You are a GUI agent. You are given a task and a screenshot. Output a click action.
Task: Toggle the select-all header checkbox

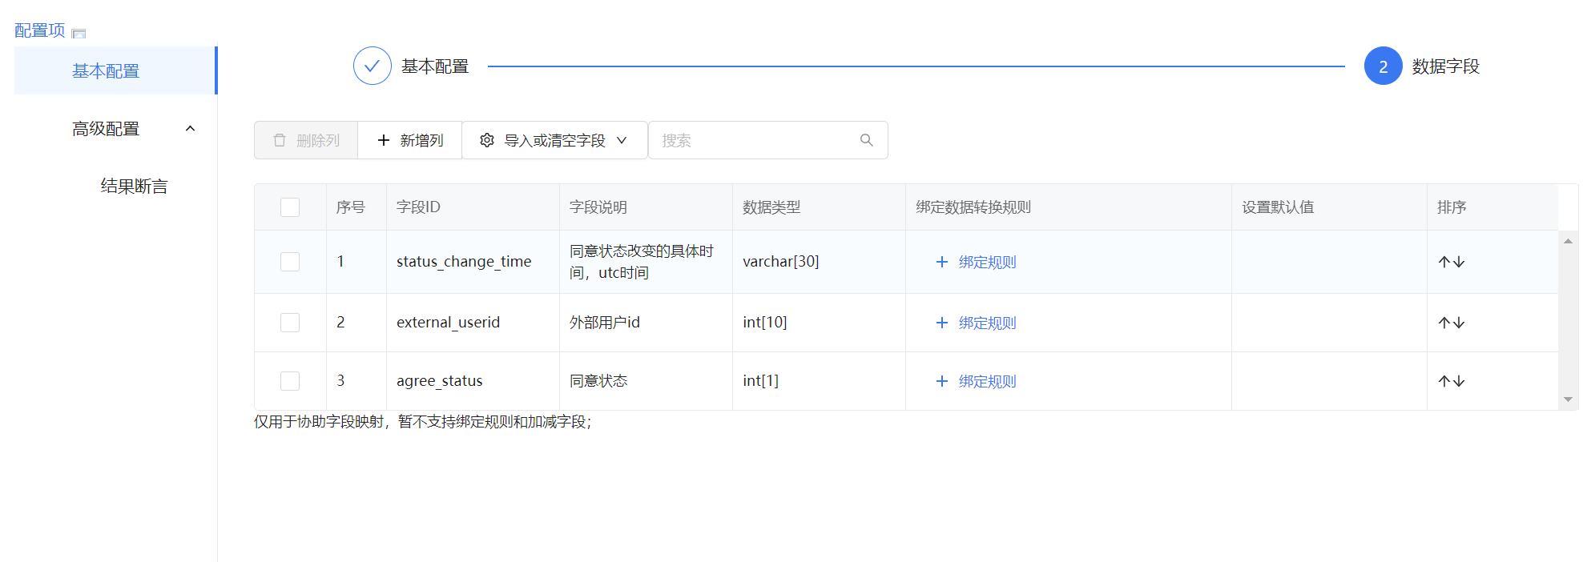tap(290, 207)
